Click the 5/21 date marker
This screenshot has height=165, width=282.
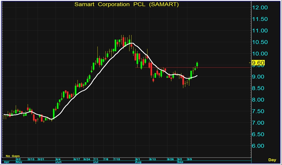point(41,159)
